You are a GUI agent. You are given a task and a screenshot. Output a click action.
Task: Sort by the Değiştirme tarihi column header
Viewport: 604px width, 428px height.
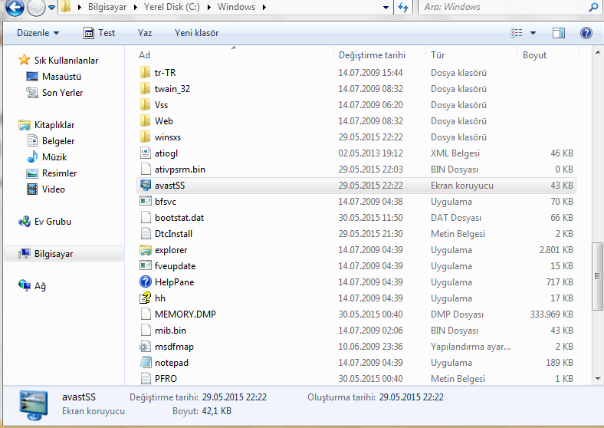coord(372,55)
